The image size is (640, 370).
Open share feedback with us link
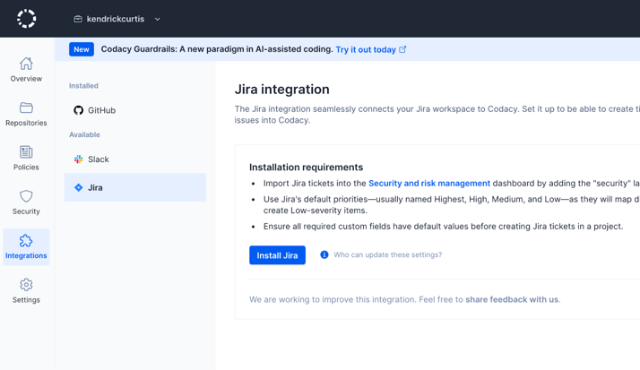(512, 299)
